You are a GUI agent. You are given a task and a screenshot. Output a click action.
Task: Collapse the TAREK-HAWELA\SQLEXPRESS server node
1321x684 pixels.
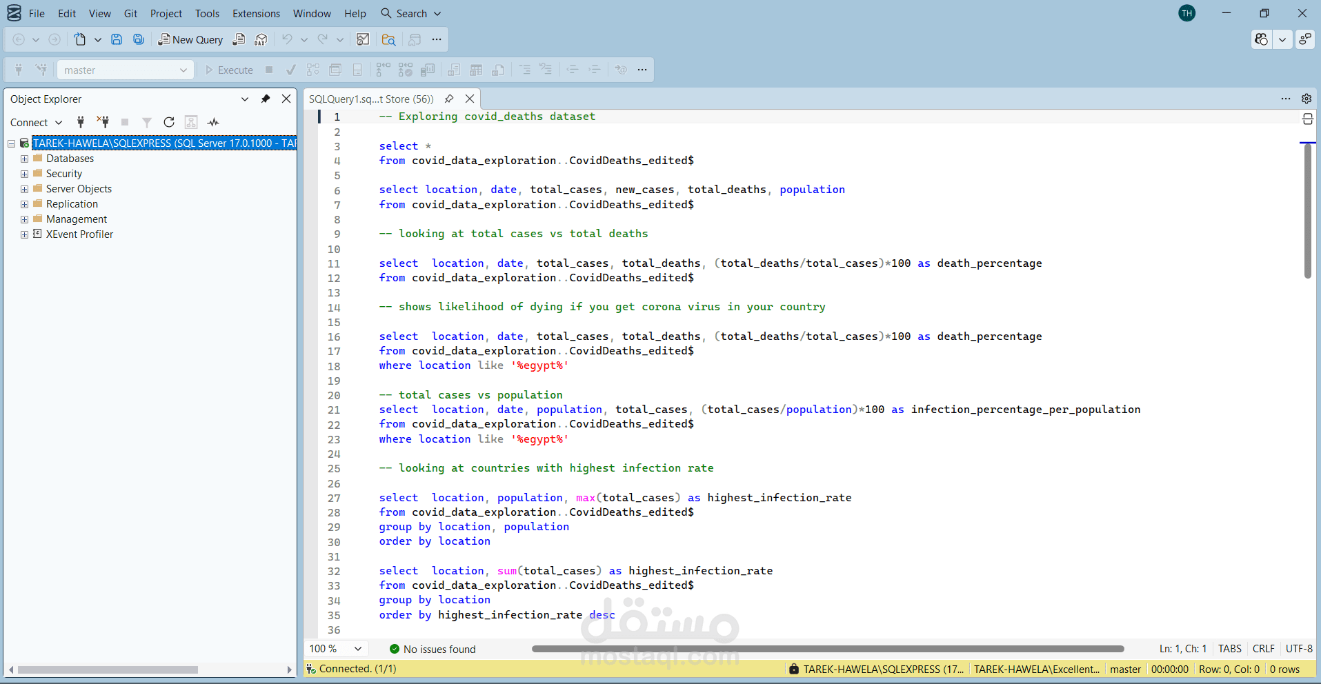coord(12,143)
